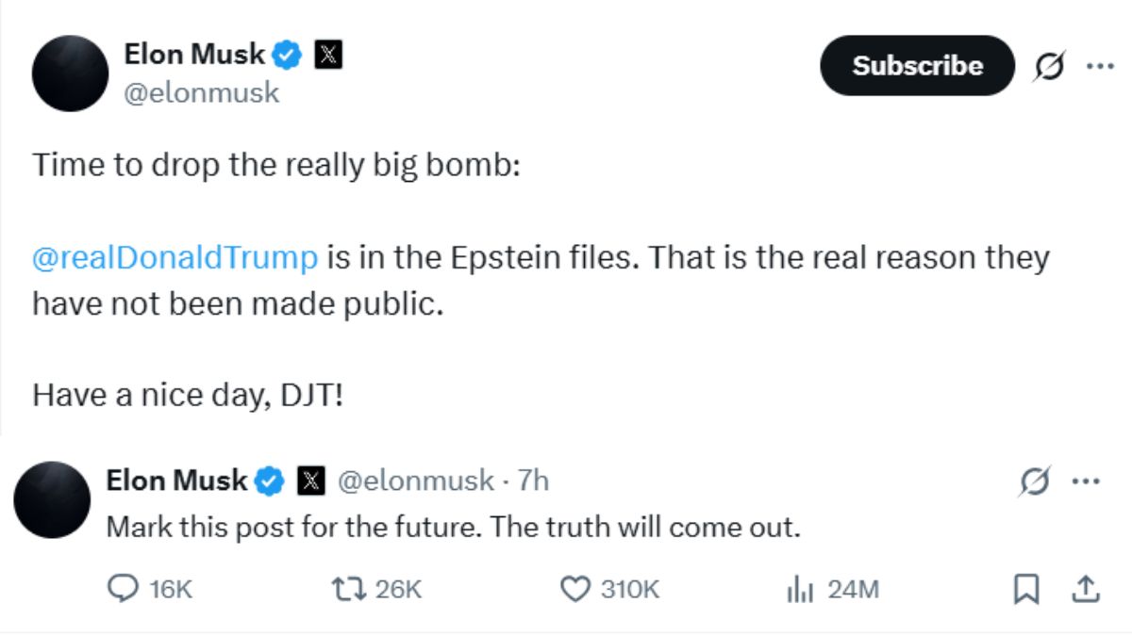Repost the tweet using the retweet icon
The height and width of the screenshot is (636, 1132).
[349, 589]
